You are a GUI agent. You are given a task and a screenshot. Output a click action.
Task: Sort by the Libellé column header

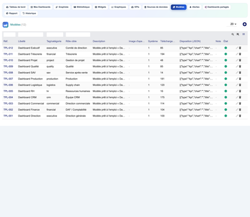(x=22, y=41)
